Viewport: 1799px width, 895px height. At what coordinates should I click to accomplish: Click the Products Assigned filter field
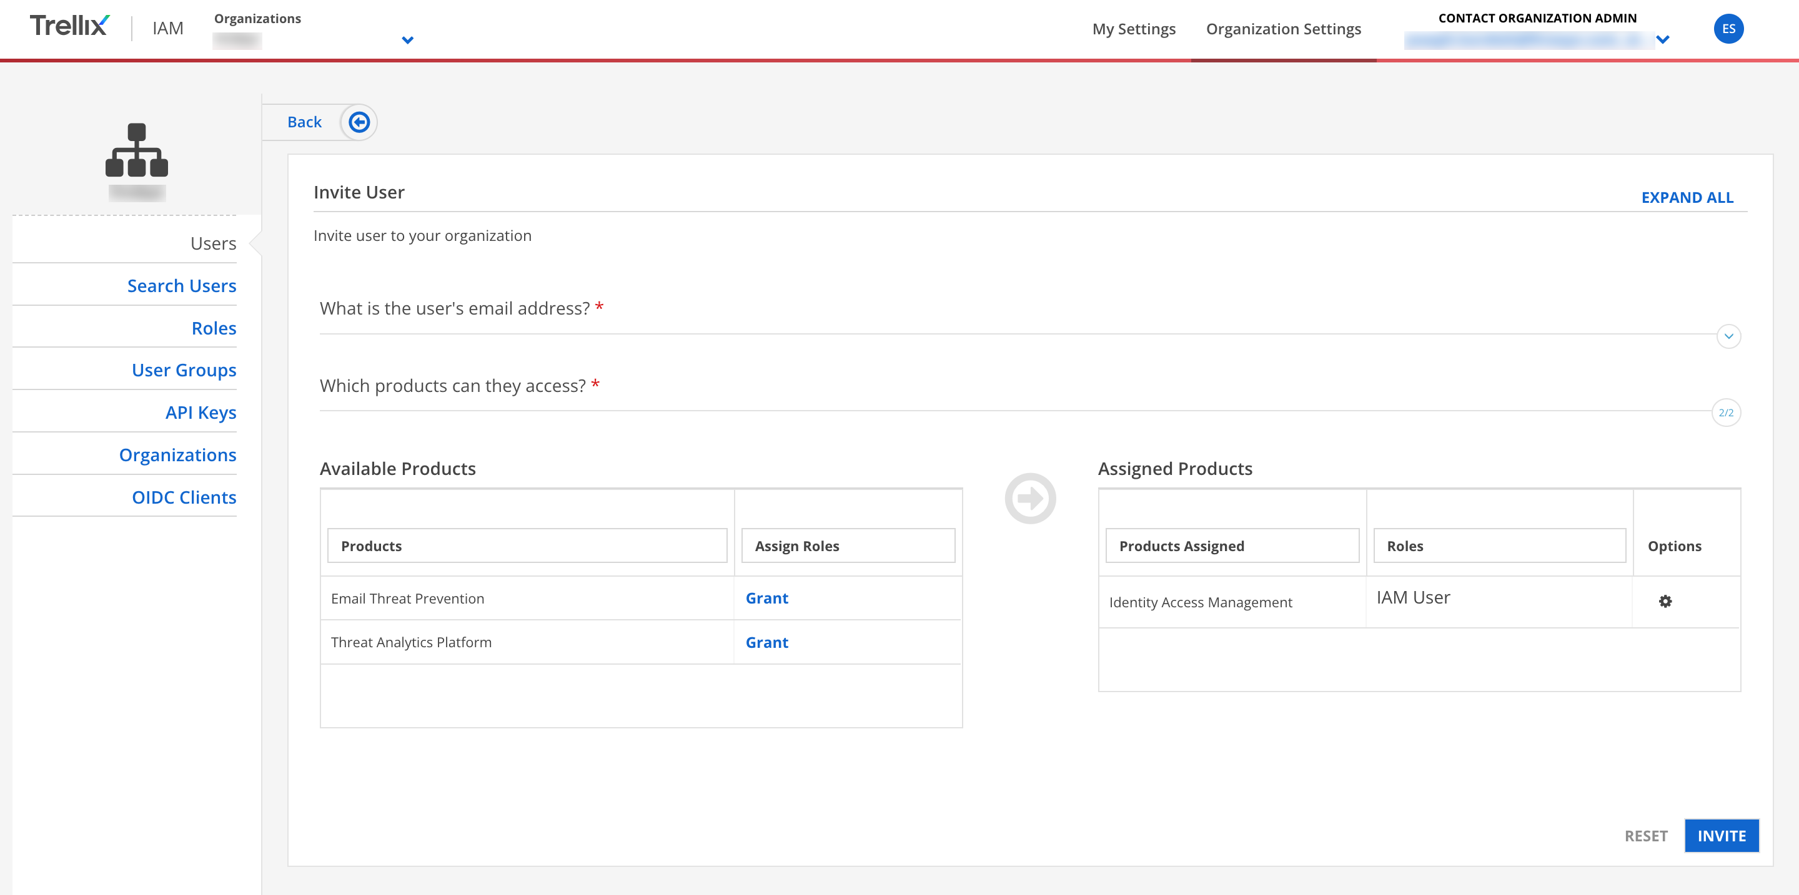click(1232, 545)
